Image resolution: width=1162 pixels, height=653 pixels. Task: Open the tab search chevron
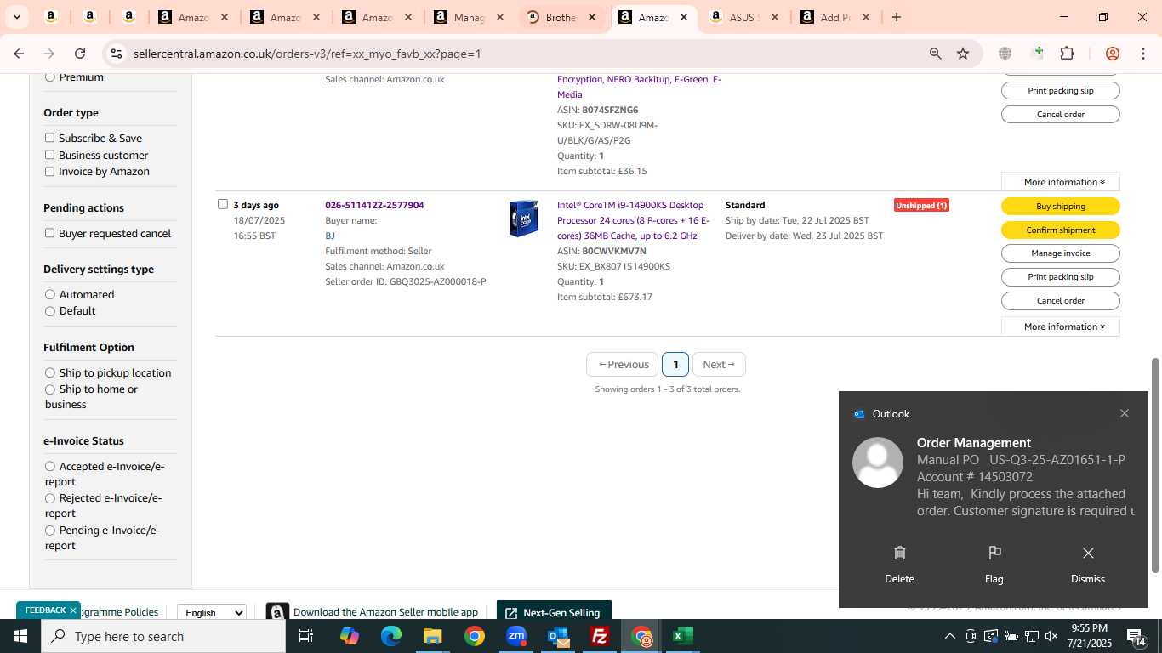pos(16,17)
